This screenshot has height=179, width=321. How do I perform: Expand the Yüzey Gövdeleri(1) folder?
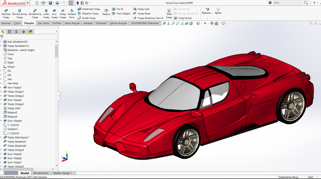tap(1, 46)
